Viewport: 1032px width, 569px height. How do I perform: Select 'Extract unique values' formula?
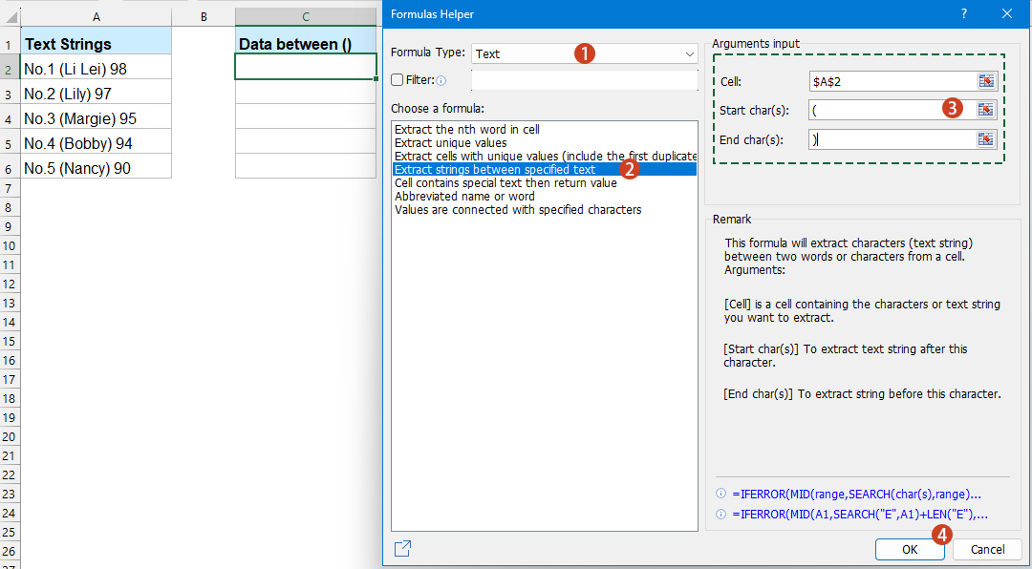(x=450, y=142)
